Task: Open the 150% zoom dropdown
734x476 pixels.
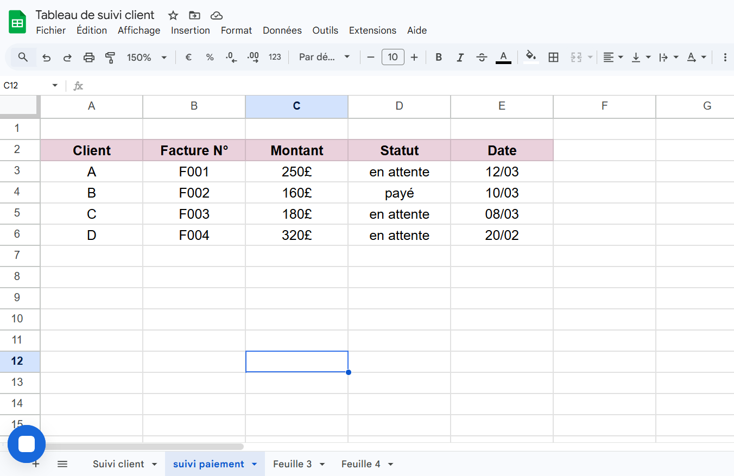Action: coord(147,58)
